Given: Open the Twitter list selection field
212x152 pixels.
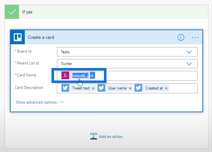Looking at the screenshot, I should point(127,63).
